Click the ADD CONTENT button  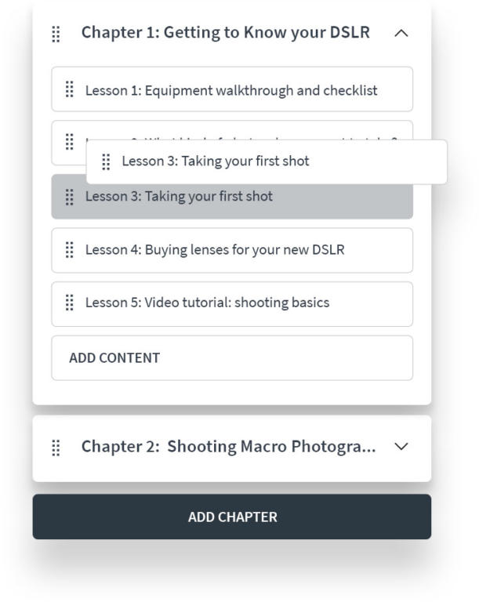(x=232, y=357)
